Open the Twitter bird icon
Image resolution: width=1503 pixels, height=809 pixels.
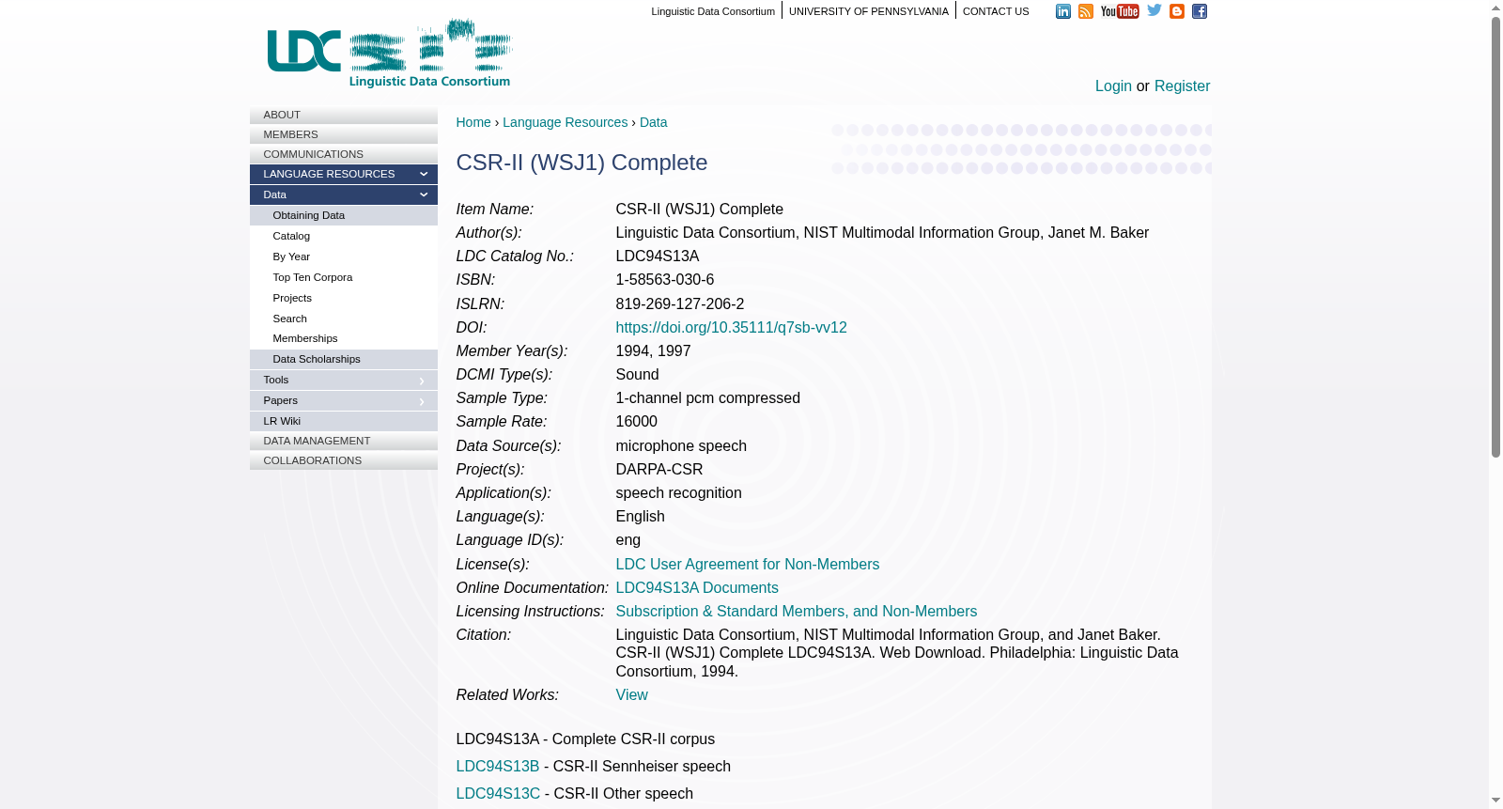pos(1154,10)
